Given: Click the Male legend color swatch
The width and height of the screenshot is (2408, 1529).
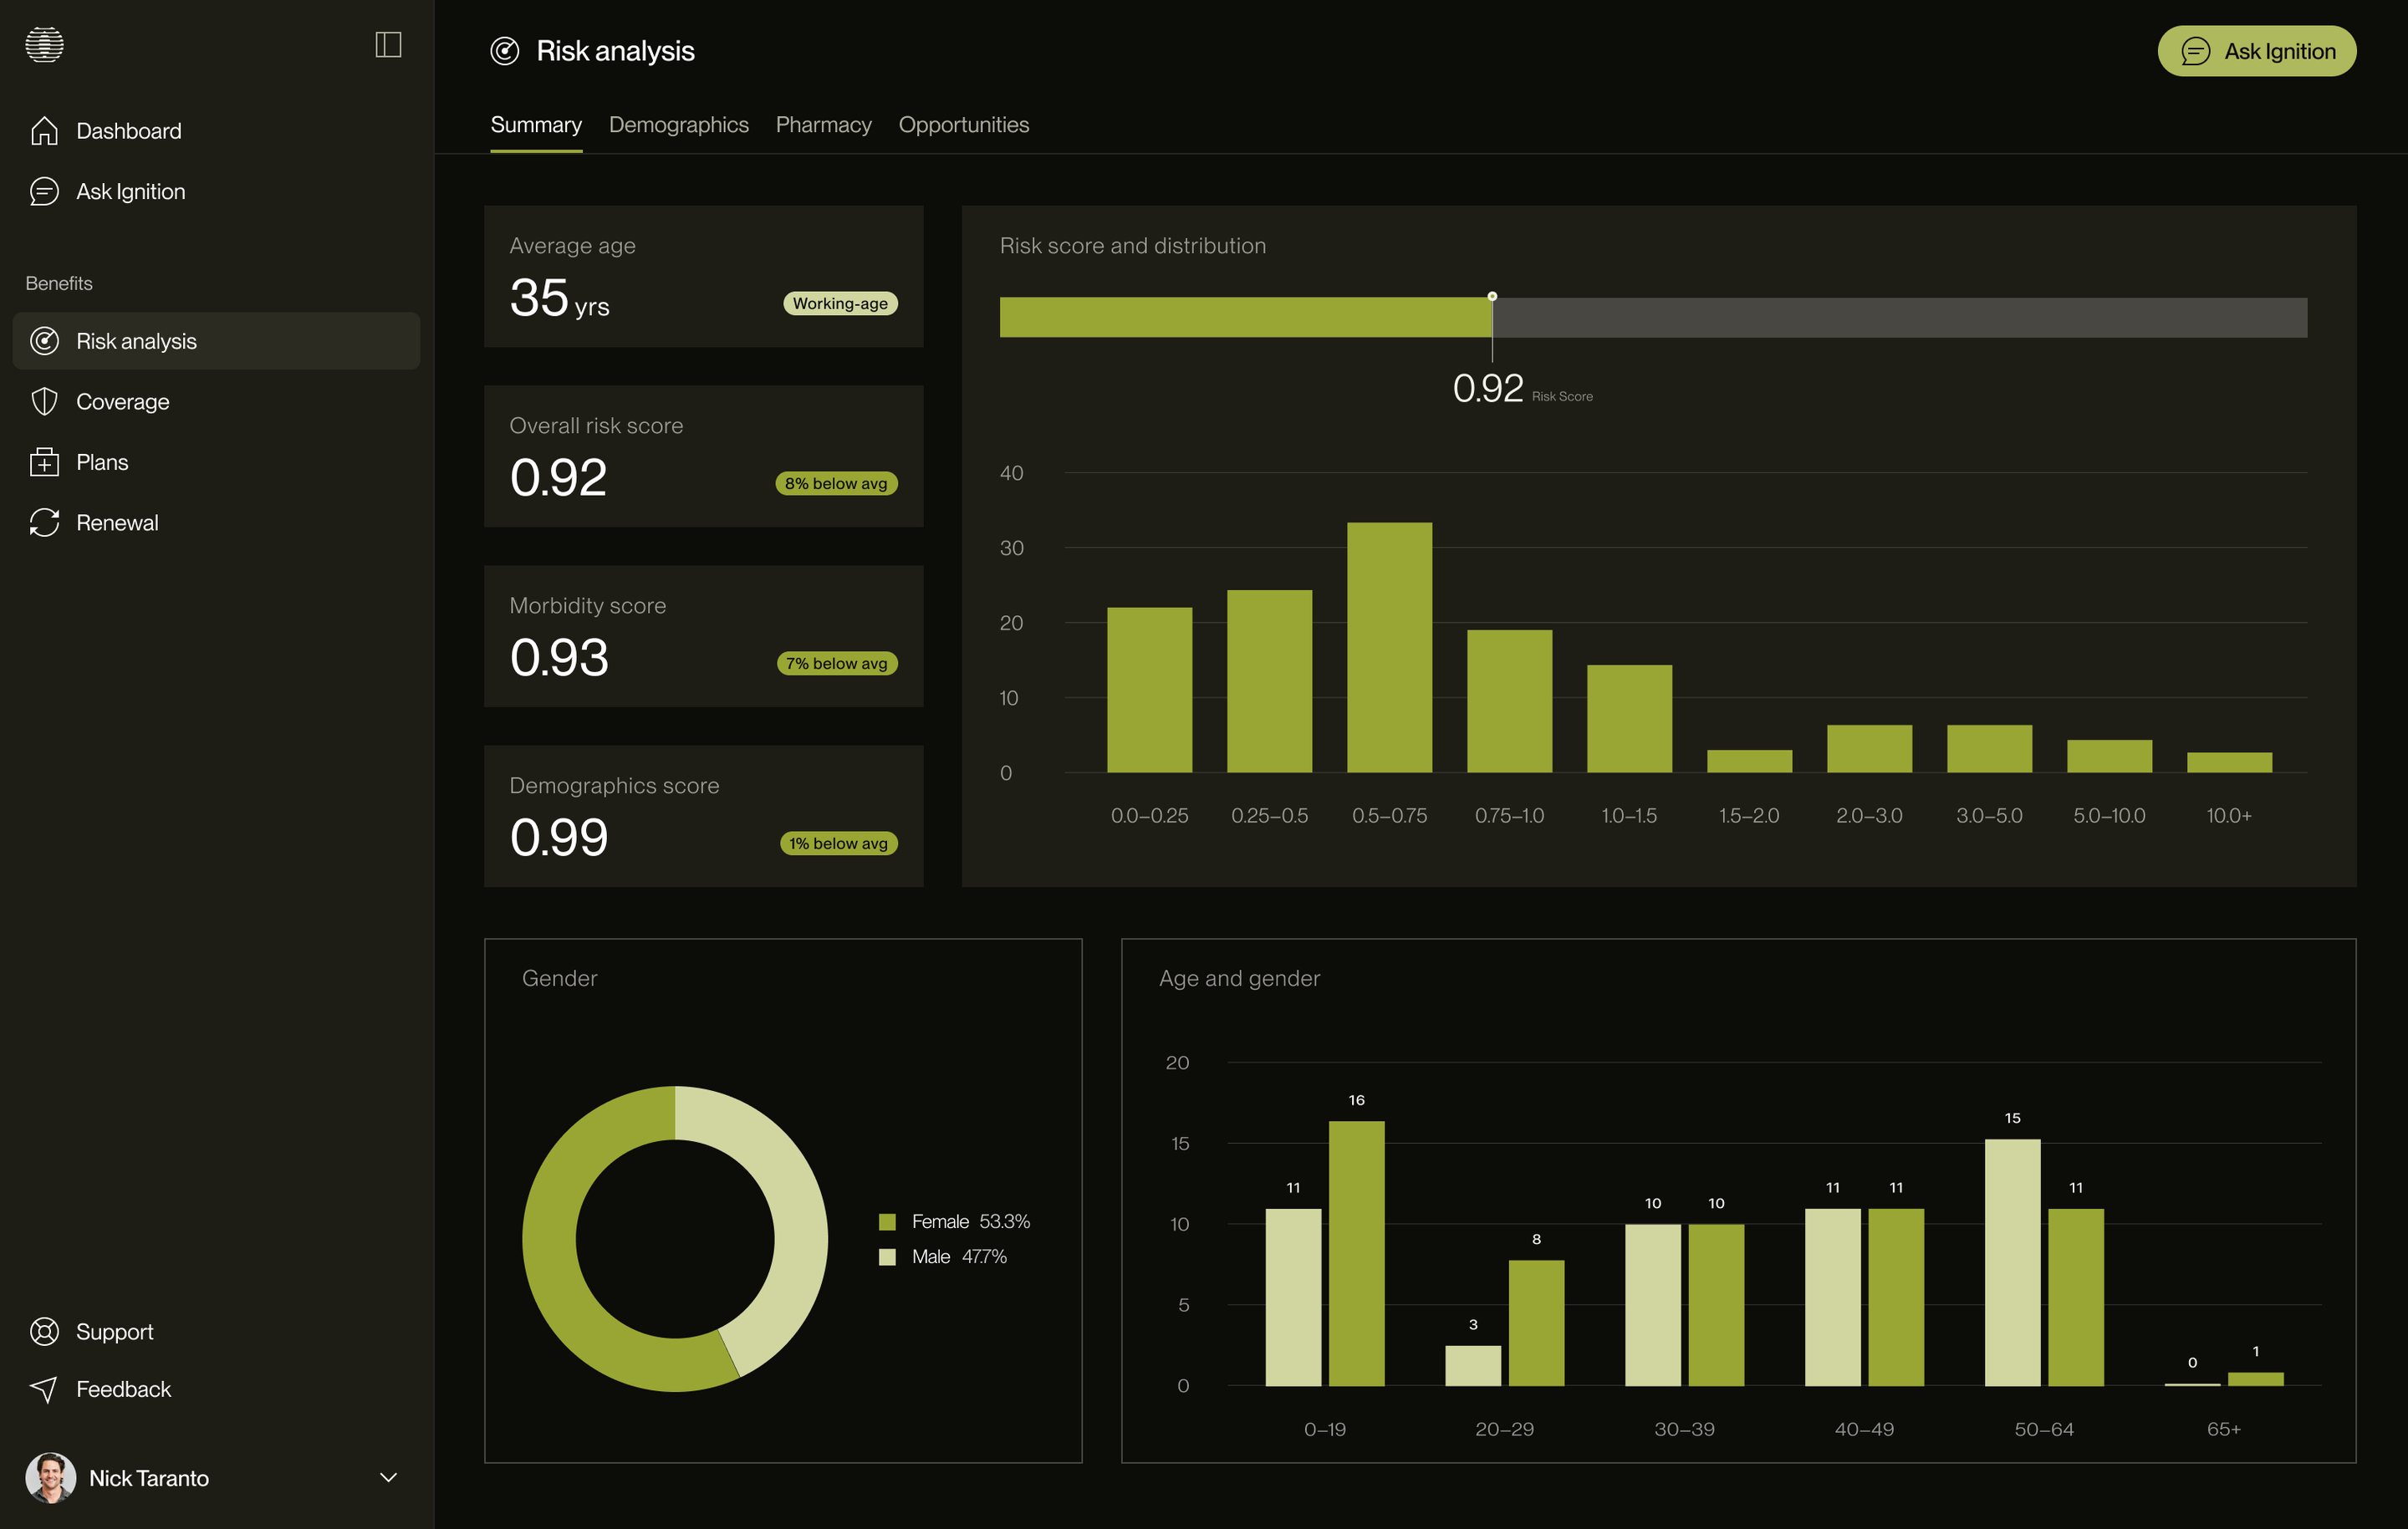Looking at the screenshot, I should (x=887, y=1257).
